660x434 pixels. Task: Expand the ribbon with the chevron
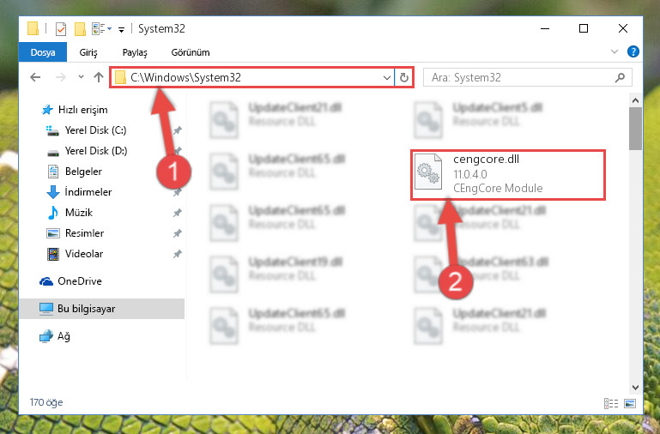click(x=615, y=51)
